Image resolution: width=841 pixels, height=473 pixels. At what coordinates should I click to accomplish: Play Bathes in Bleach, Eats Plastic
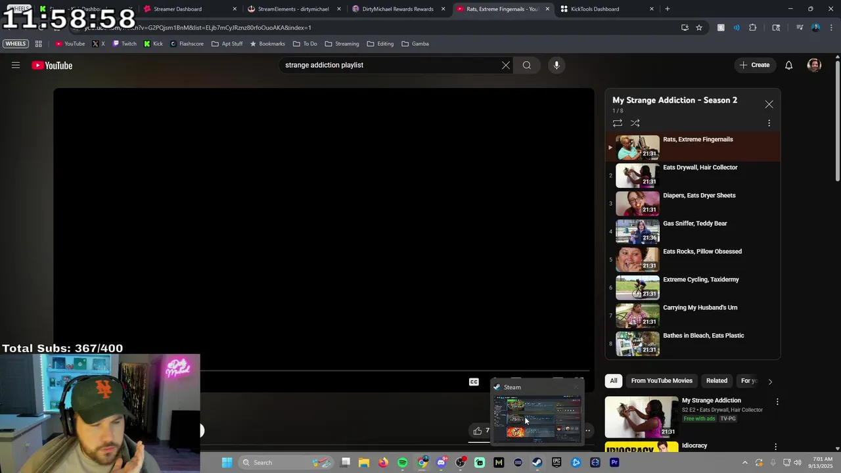[x=693, y=344]
